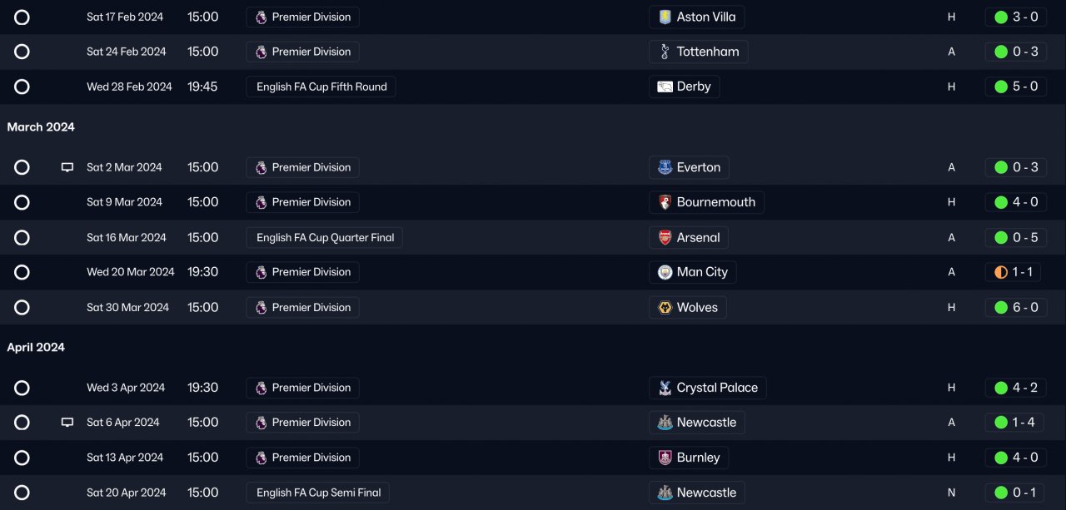The width and height of the screenshot is (1066, 510).
Task: Click the TV broadcast icon on the Everton fixture
Action: click(x=67, y=167)
